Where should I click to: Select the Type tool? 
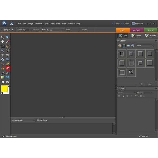(x=3, y=55)
